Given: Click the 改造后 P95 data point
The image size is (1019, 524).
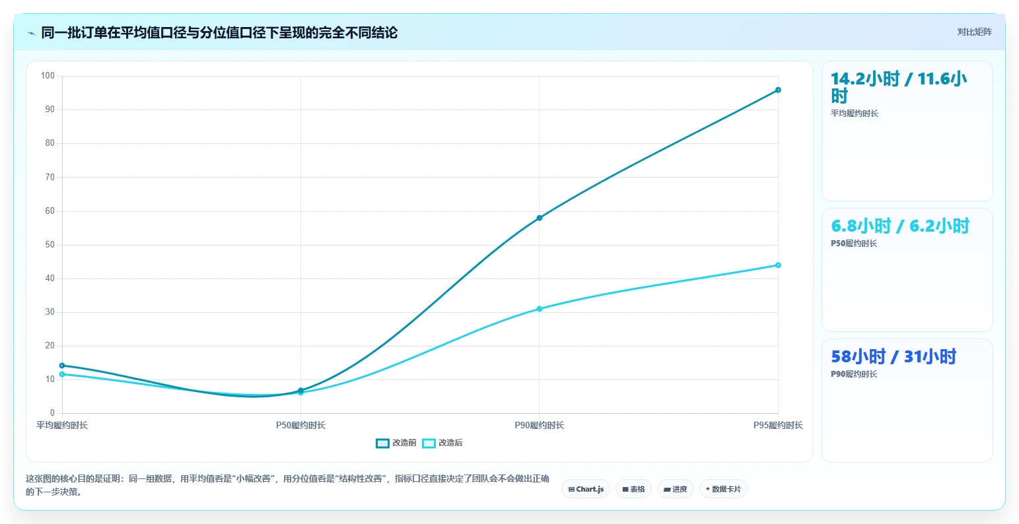Looking at the screenshot, I should (778, 265).
